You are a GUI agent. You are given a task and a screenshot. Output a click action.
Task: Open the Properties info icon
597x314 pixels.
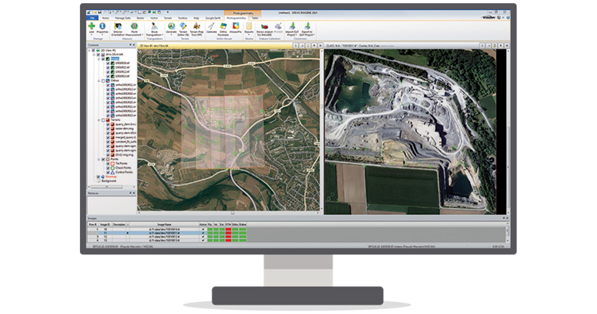click(x=102, y=26)
